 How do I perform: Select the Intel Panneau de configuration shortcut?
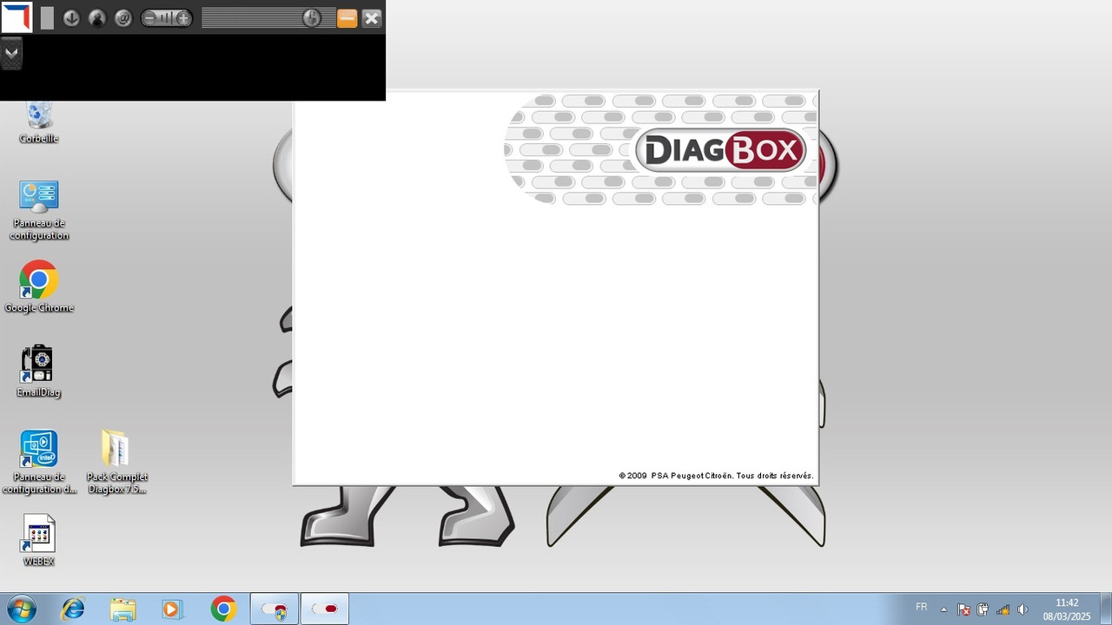point(39,462)
